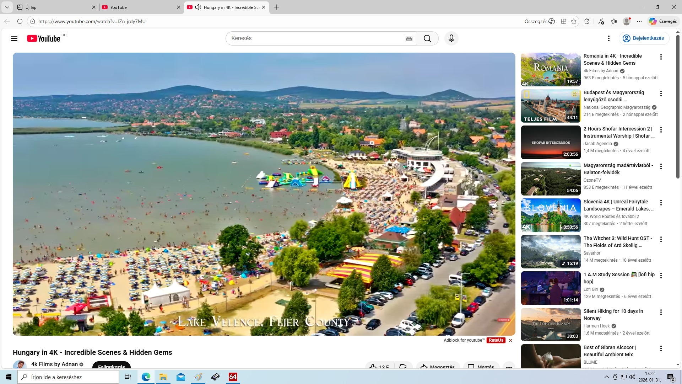682x384 pixels.
Task: Switch to the YouTube browser tab
Action: pos(139,7)
